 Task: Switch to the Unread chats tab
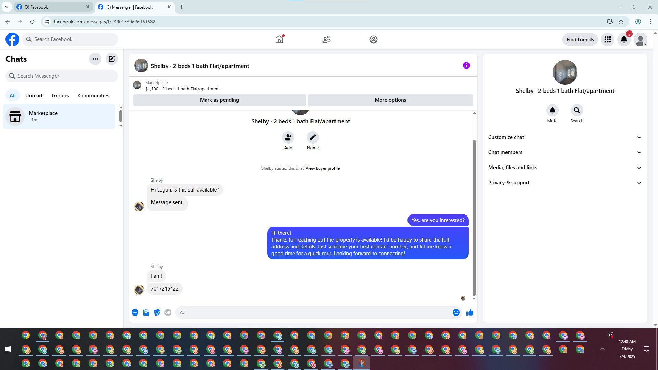point(34,96)
